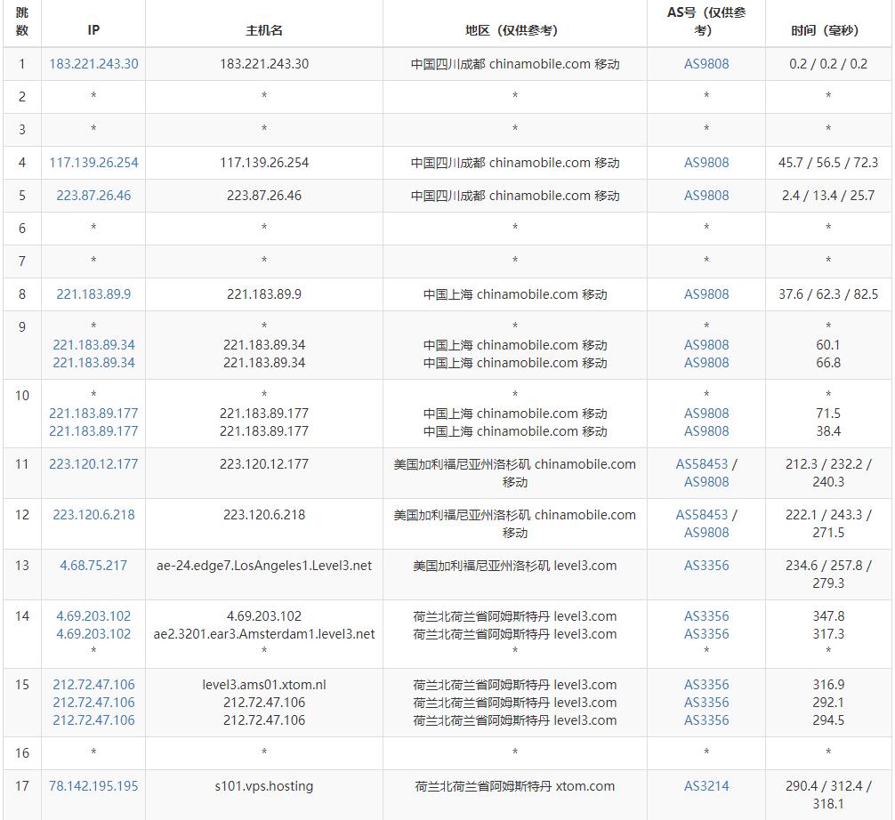Open IP link 223.120.12.177
Viewport: 895px width, 820px height.
(x=93, y=464)
